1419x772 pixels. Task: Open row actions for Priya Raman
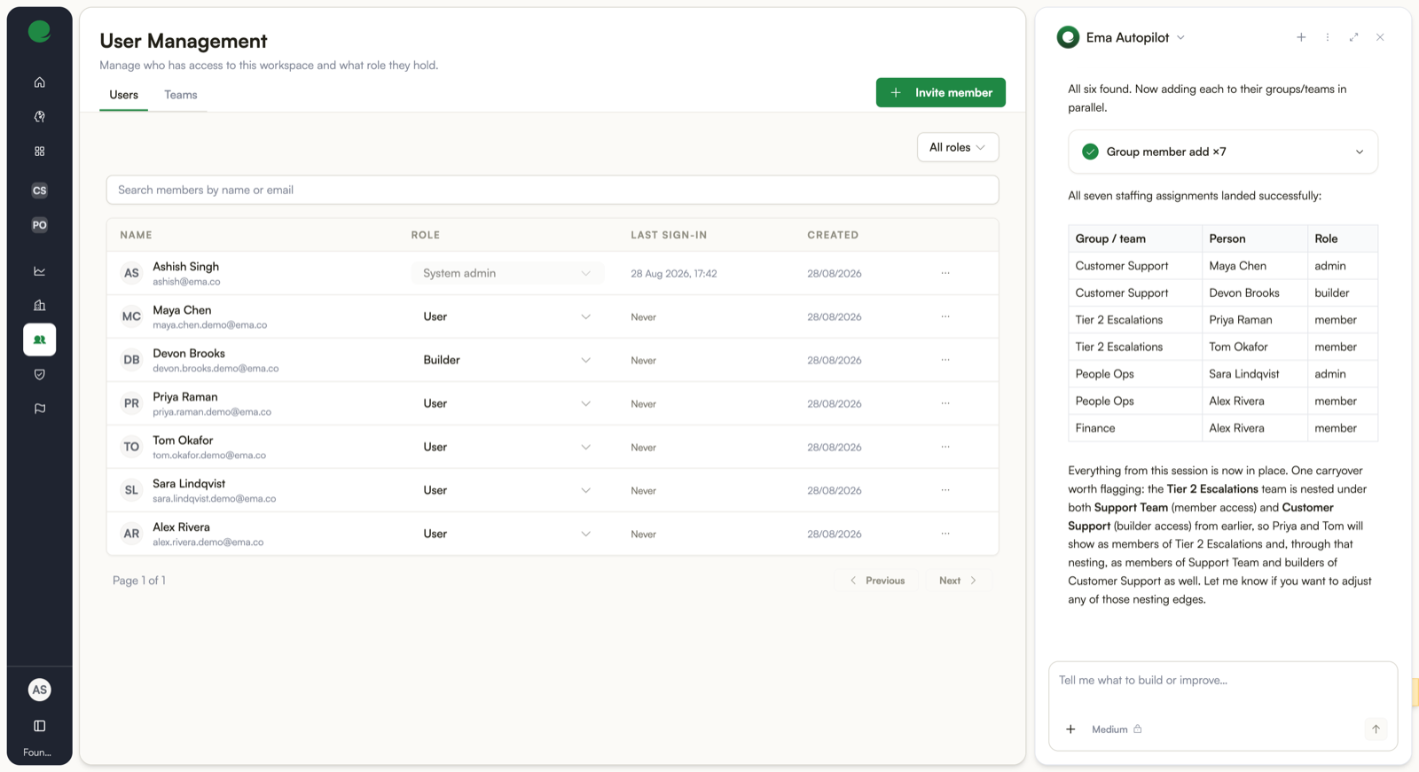(x=945, y=403)
